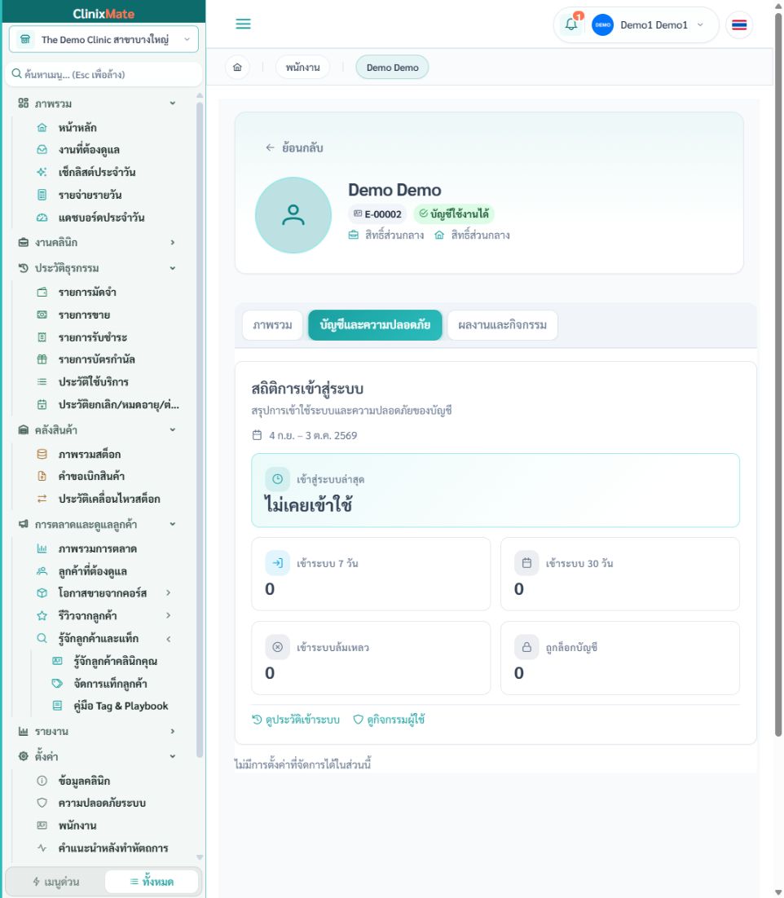Click the ประวัติเคลื่อนไหวสต็อก swap arrows icon

pos(42,499)
